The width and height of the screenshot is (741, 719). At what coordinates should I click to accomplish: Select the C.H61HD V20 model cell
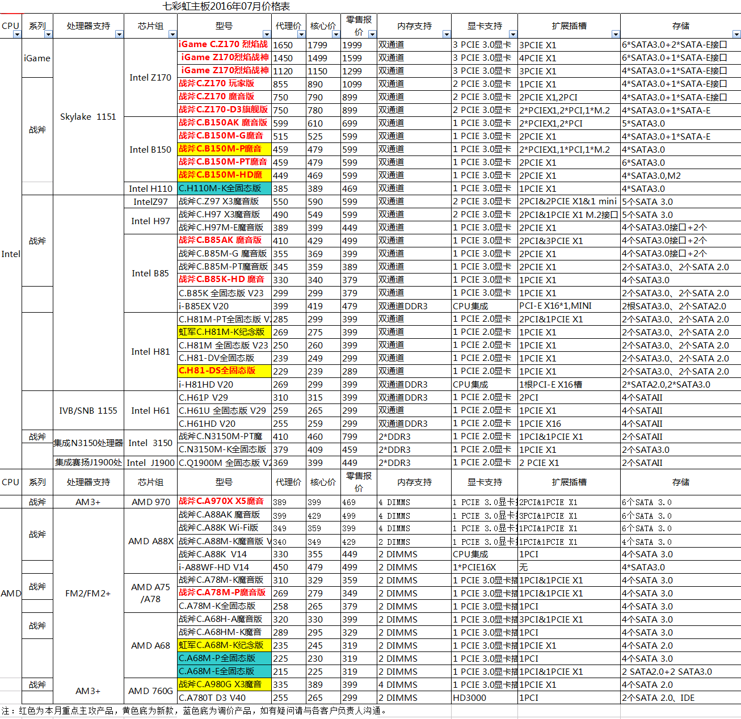(x=224, y=423)
